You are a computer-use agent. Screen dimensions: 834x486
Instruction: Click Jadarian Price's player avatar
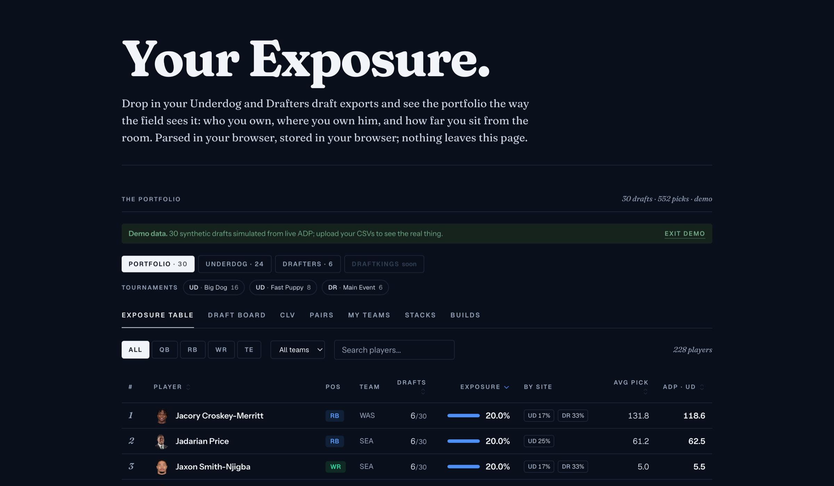tap(162, 441)
